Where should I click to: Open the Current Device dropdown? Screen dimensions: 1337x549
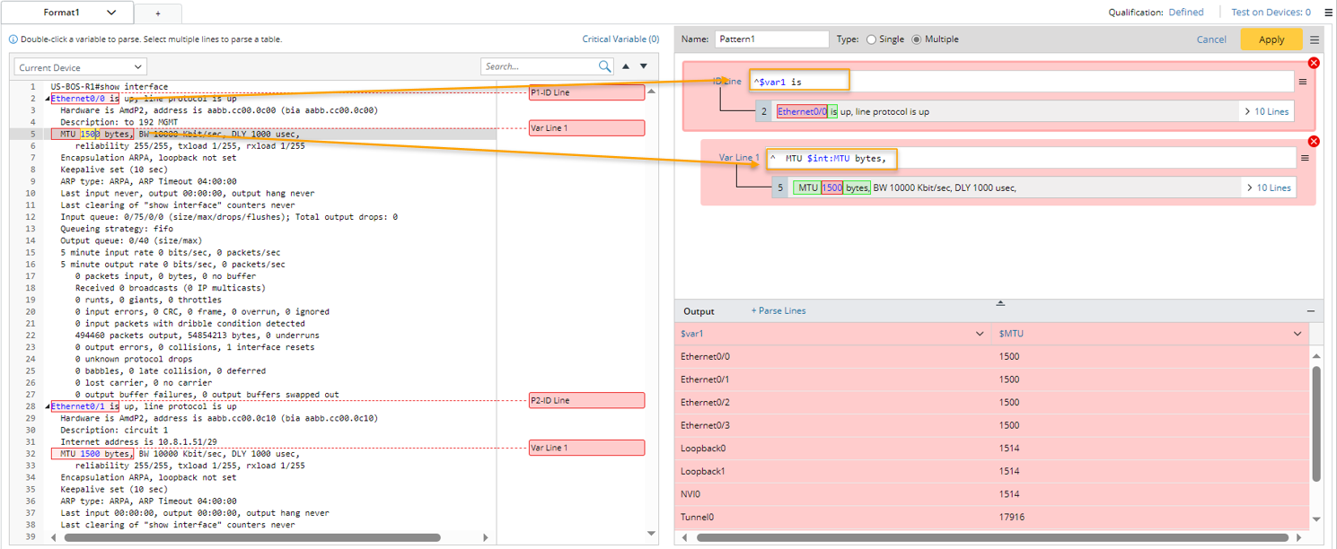pyautogui.click(x=80, y=67)
